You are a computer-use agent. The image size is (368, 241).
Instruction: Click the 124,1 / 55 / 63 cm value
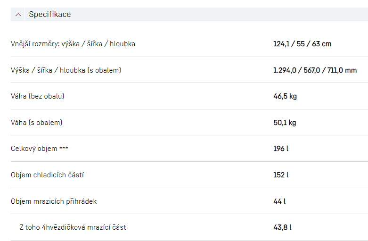pos(302,44)
